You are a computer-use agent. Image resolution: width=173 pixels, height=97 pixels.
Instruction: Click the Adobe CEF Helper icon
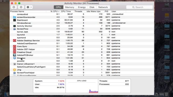[14, 49]
